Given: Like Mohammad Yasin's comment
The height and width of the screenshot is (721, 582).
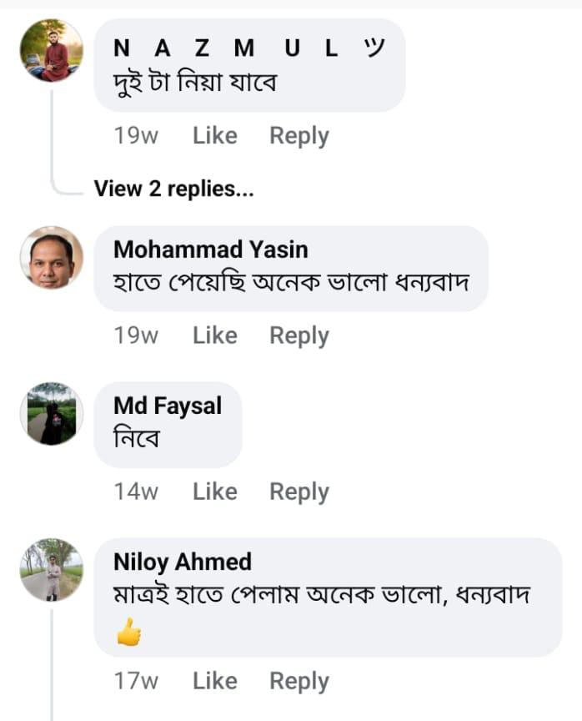Looking at the screenshot, I should [214, 335].
